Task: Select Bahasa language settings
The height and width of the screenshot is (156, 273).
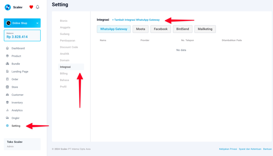Action: pos(65,80)
